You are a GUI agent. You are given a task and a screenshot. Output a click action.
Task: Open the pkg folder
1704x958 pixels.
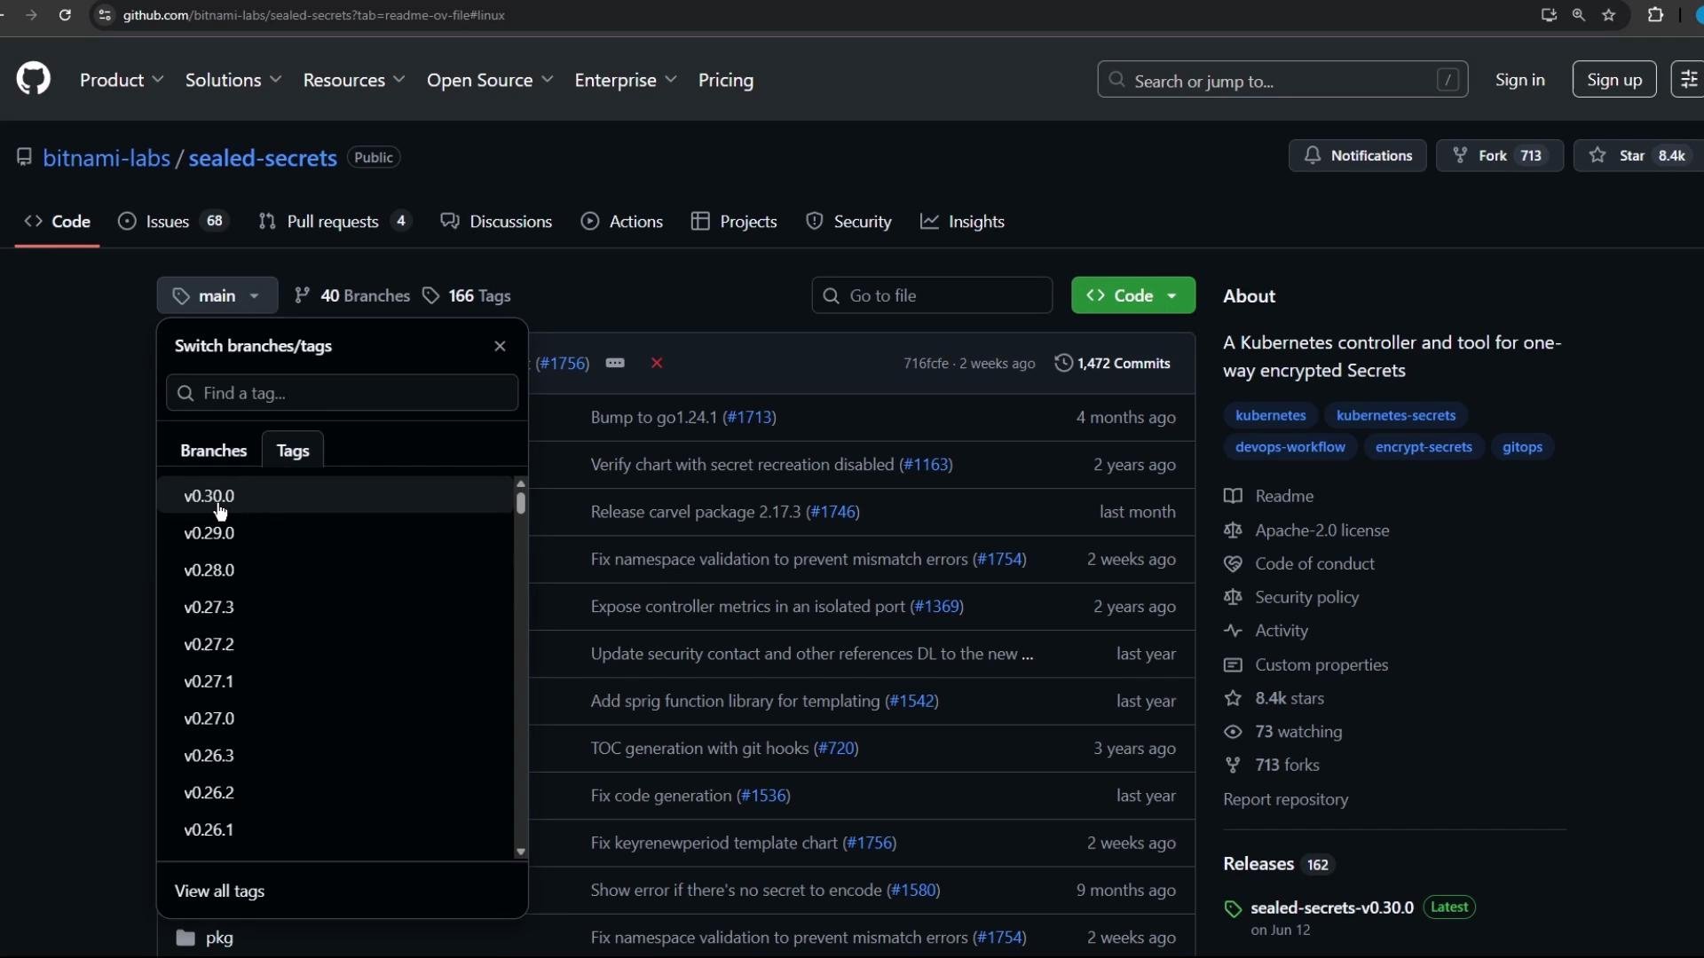[219, 938]
